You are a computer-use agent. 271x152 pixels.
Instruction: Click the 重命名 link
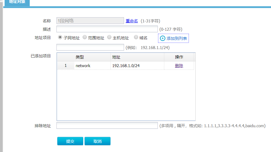[x=132, y=21]
